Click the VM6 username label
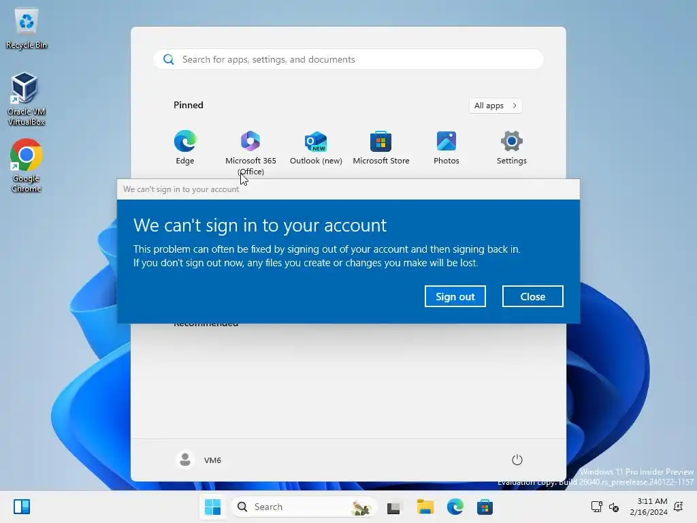697x523 pixels. click(x=212, y=460)
